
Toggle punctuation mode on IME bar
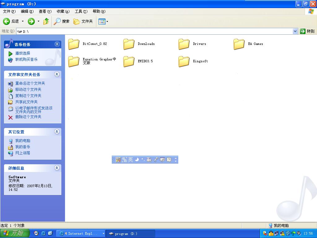point(143,160)
